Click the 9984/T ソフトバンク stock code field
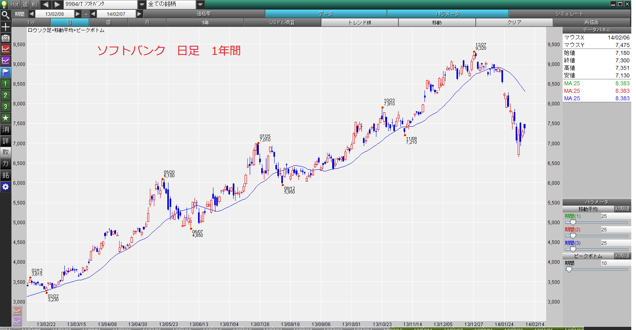Viewport: 636px width, 330px height. click(101, 4)
